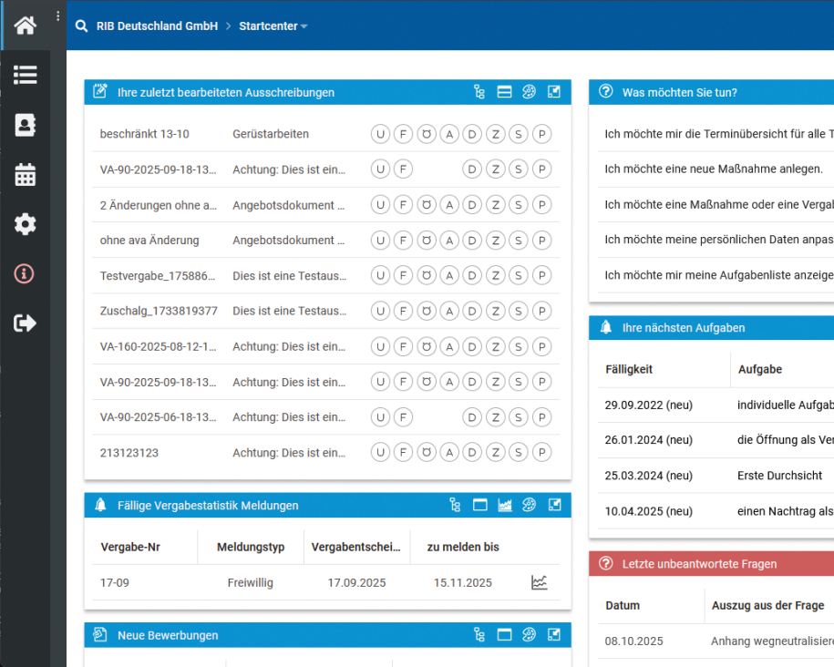Open the list view sidebar icon

click(x=26, y=76)
